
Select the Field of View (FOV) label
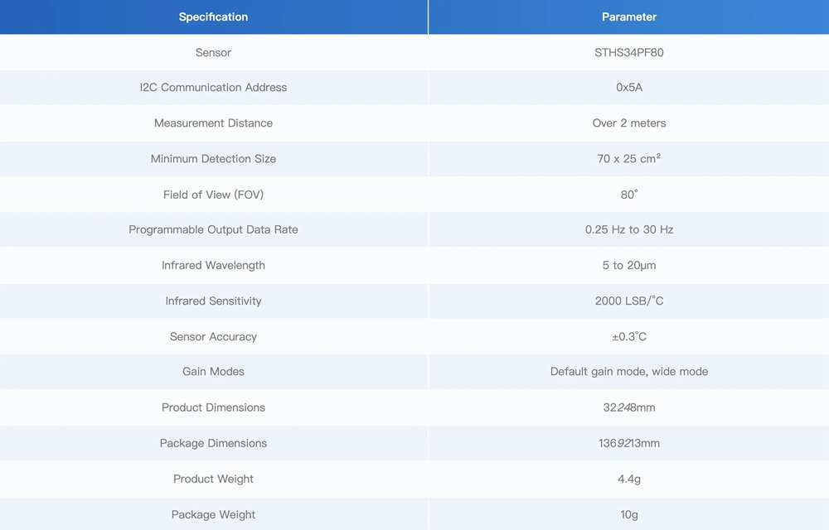coord(213,195)
